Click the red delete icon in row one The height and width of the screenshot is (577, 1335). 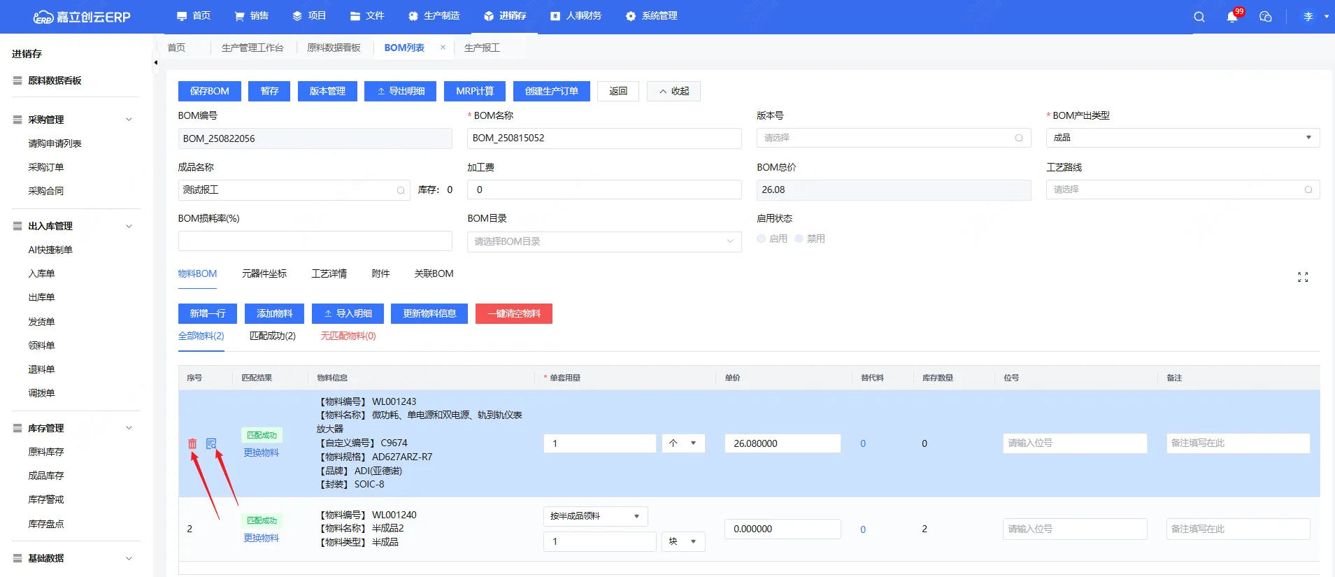192,443
